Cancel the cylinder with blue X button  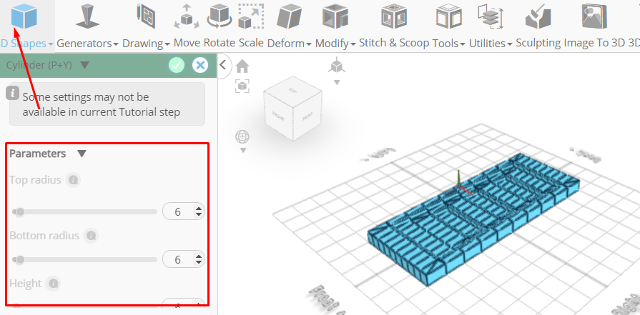coord(200,65)
